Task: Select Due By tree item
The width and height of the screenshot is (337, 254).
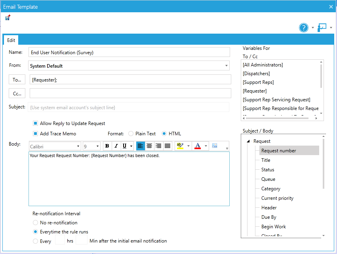Action: point(268,217)
